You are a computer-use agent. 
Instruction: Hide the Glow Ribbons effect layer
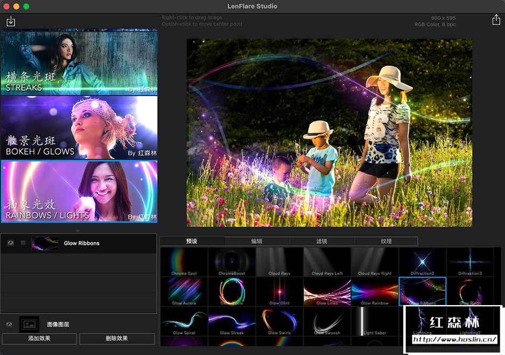click(10, 243)
